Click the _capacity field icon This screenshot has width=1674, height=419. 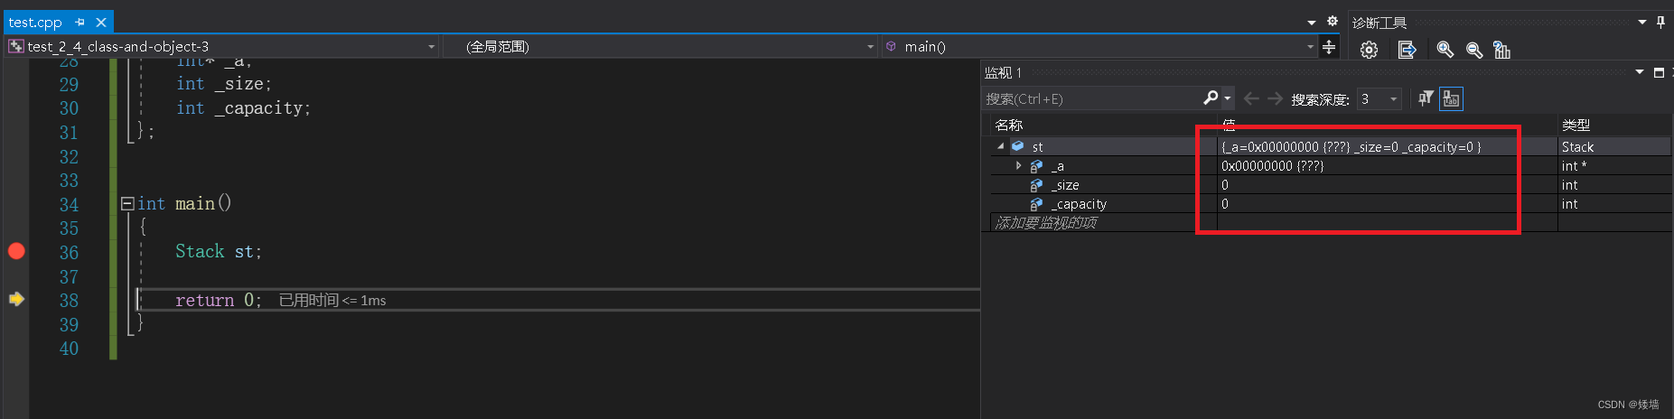click(1036, 204)
